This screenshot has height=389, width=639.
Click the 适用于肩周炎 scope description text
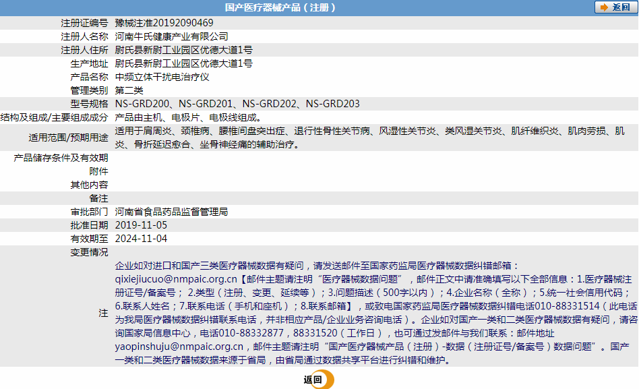point(369,138)
